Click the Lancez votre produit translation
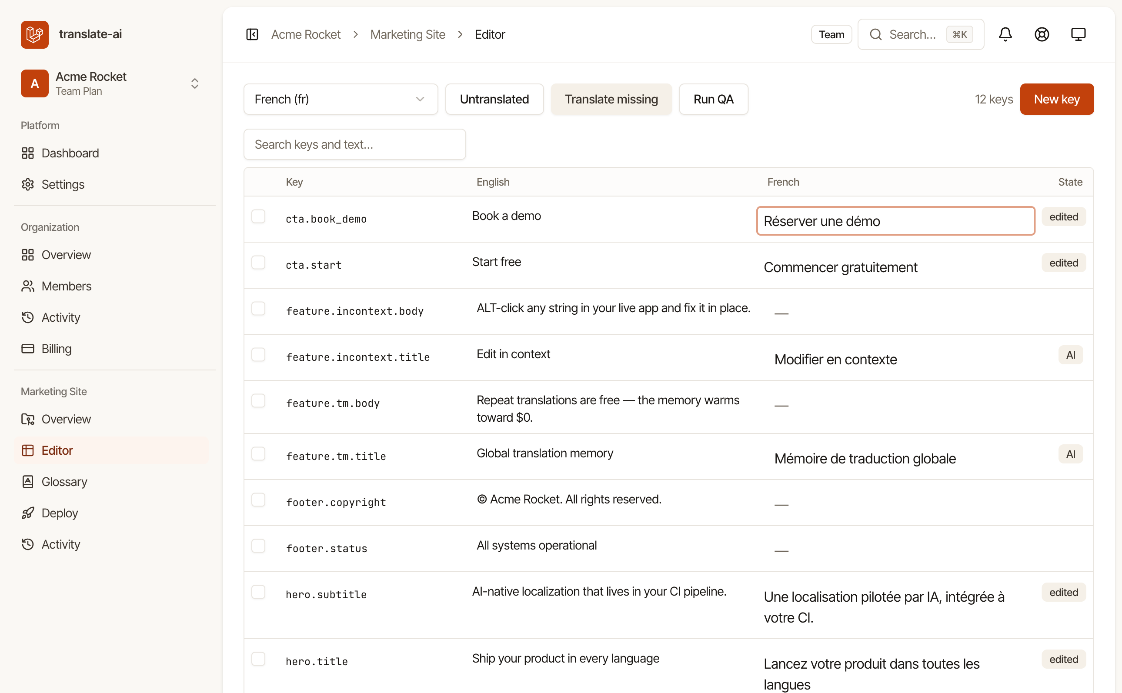Image resolution: width=1122 pixels, height=693 pixels. click(x=872, y=674)
